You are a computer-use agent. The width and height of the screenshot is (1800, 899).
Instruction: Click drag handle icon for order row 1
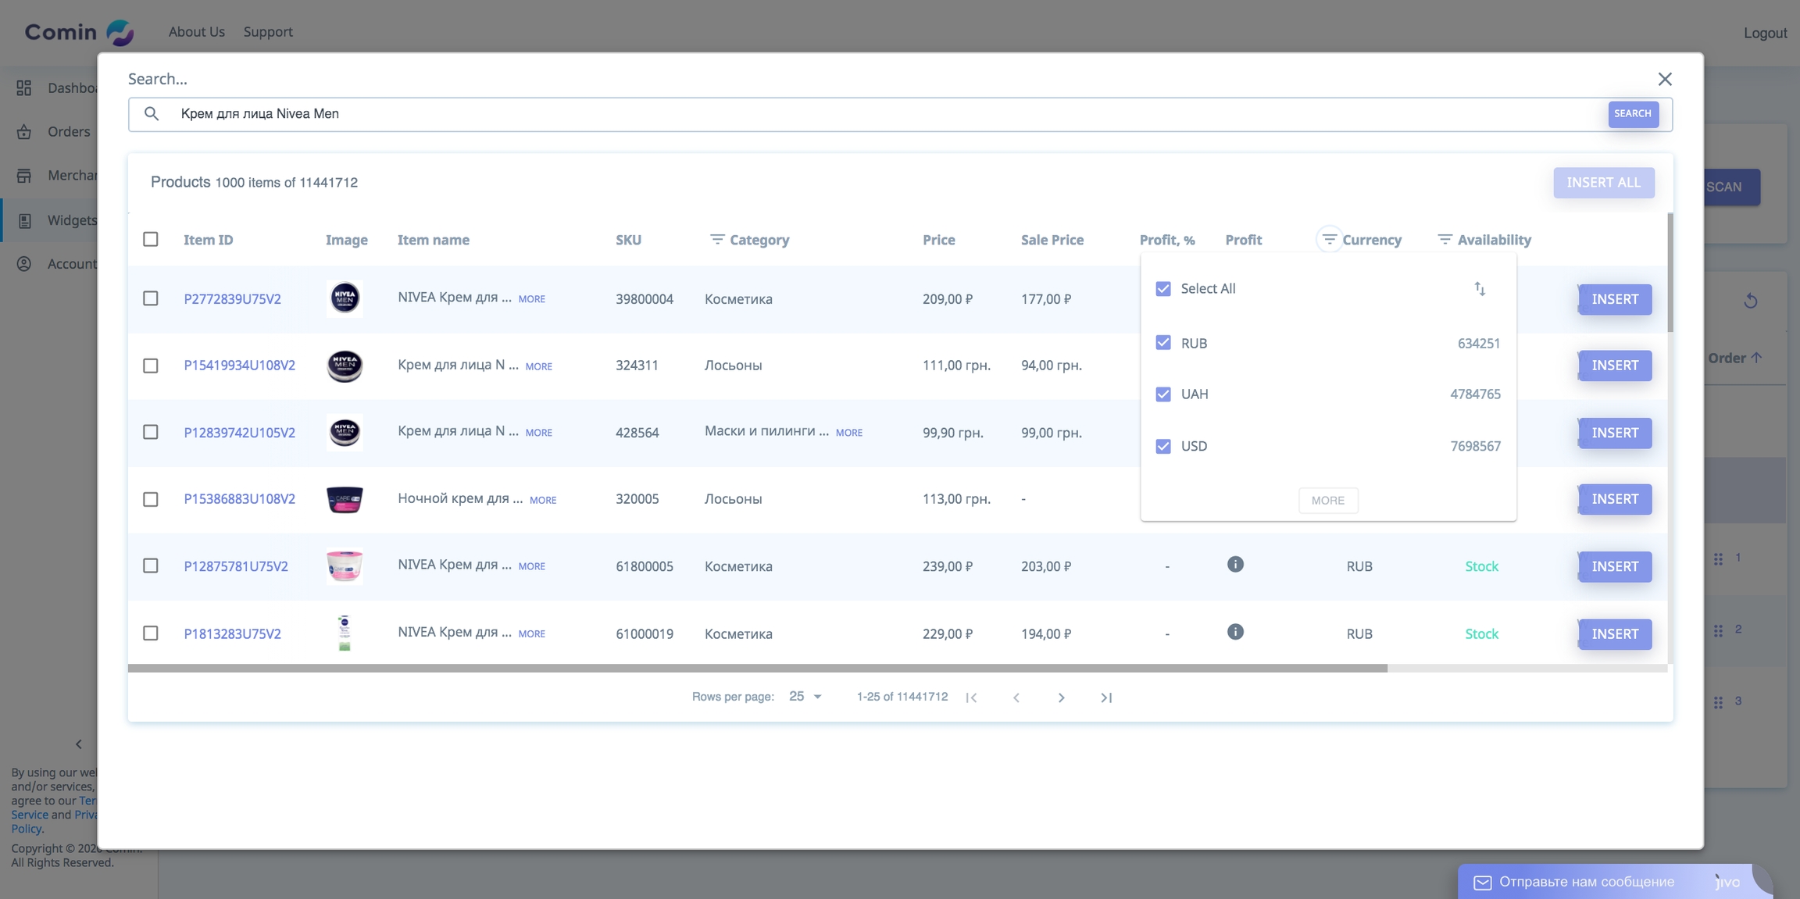tap(1718, 558)
